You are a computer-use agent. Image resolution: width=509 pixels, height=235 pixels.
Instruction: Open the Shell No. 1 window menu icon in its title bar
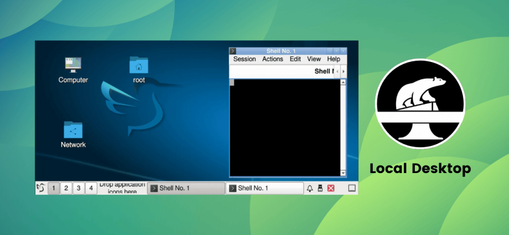tap(233, 51)
